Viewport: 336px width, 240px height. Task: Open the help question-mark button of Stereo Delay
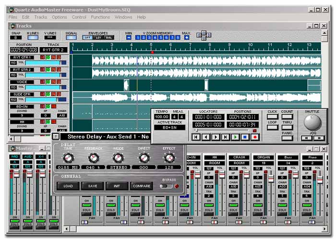pos(56,136)
